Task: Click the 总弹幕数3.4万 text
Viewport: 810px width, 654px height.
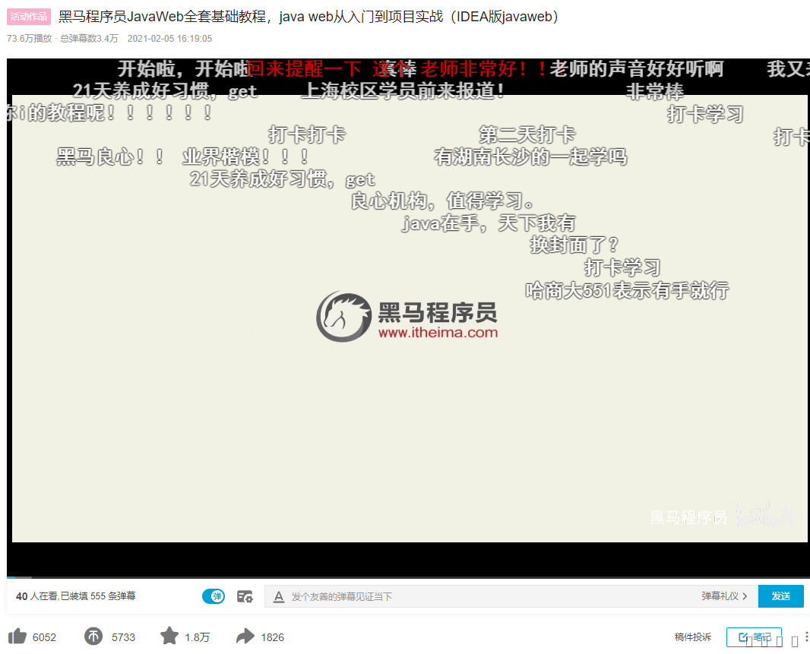Action: pos(89,39)
